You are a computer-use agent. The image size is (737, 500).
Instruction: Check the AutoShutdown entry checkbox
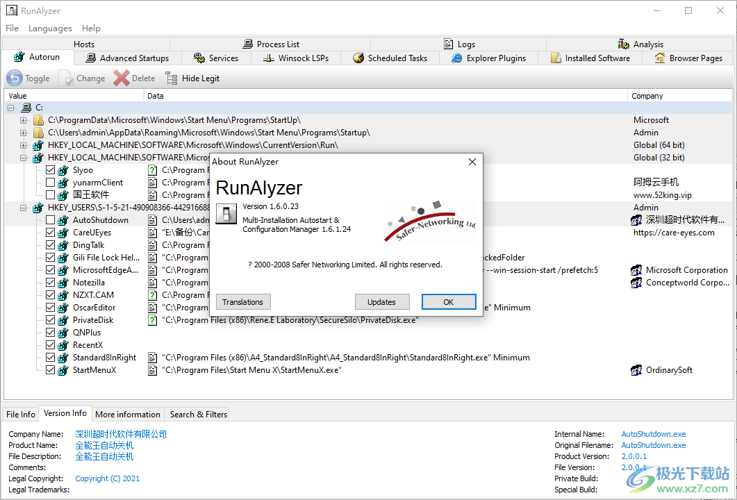click(51, 219)
